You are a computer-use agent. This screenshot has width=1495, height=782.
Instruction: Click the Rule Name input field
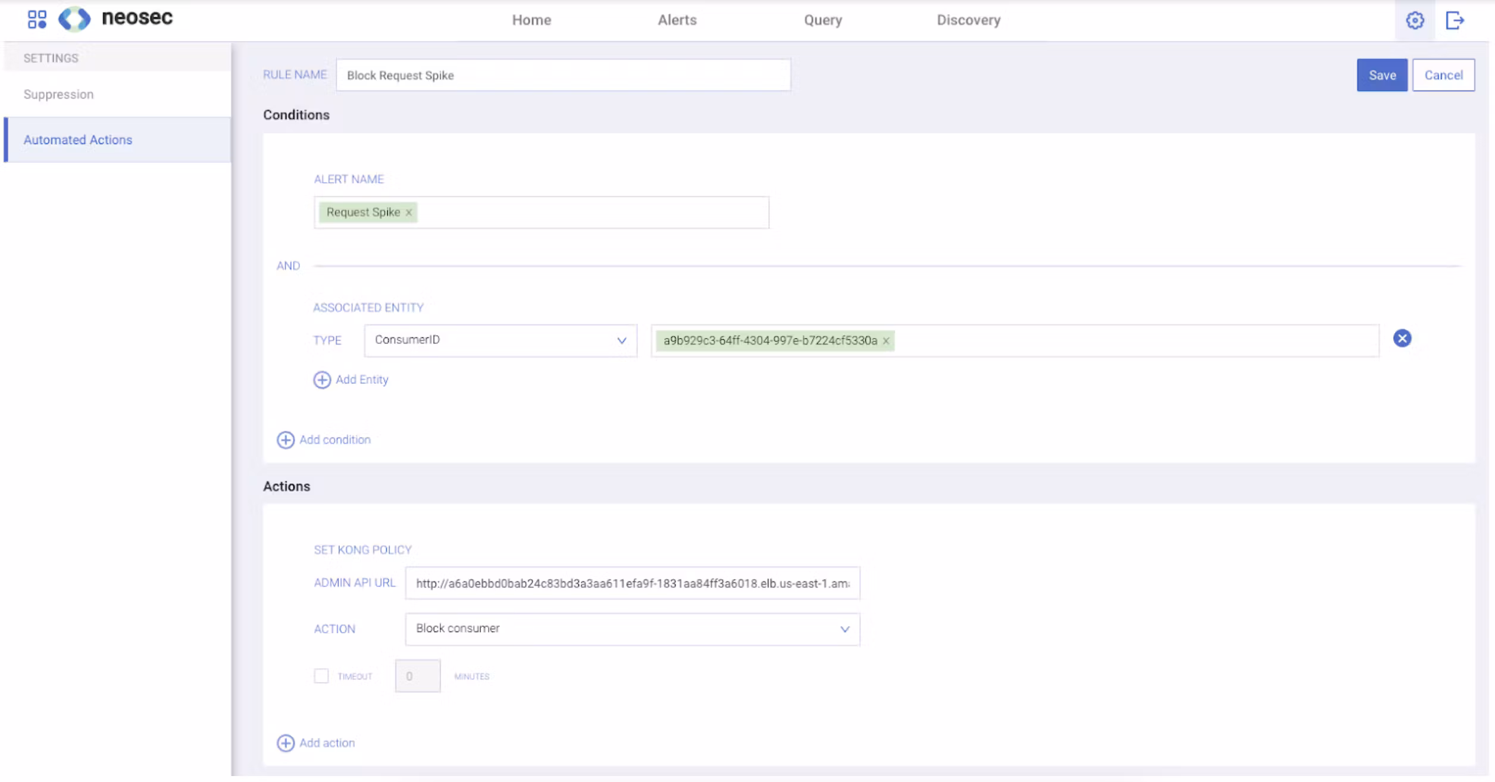point(563,76)
